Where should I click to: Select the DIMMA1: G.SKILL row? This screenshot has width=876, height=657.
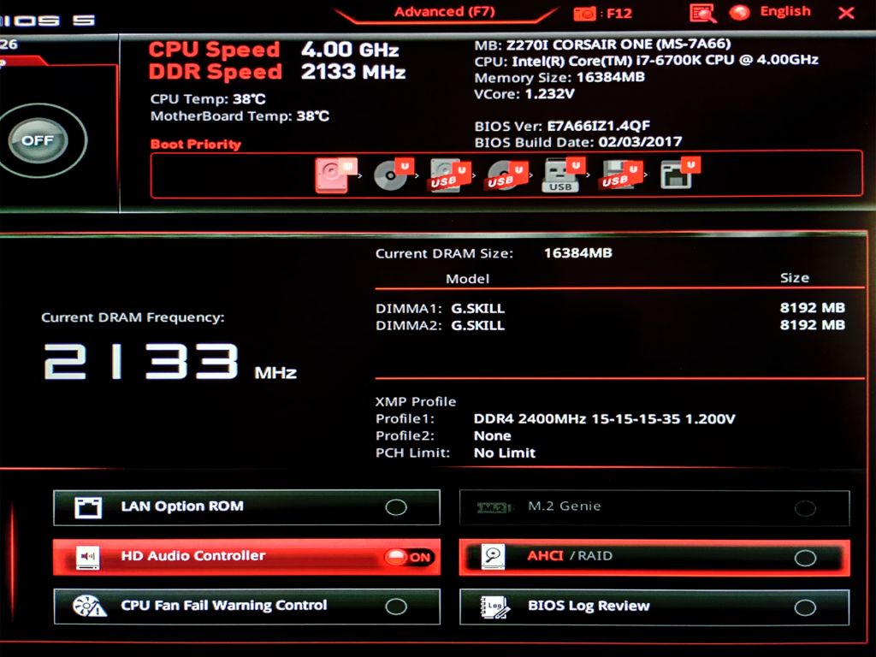(610, 308)
